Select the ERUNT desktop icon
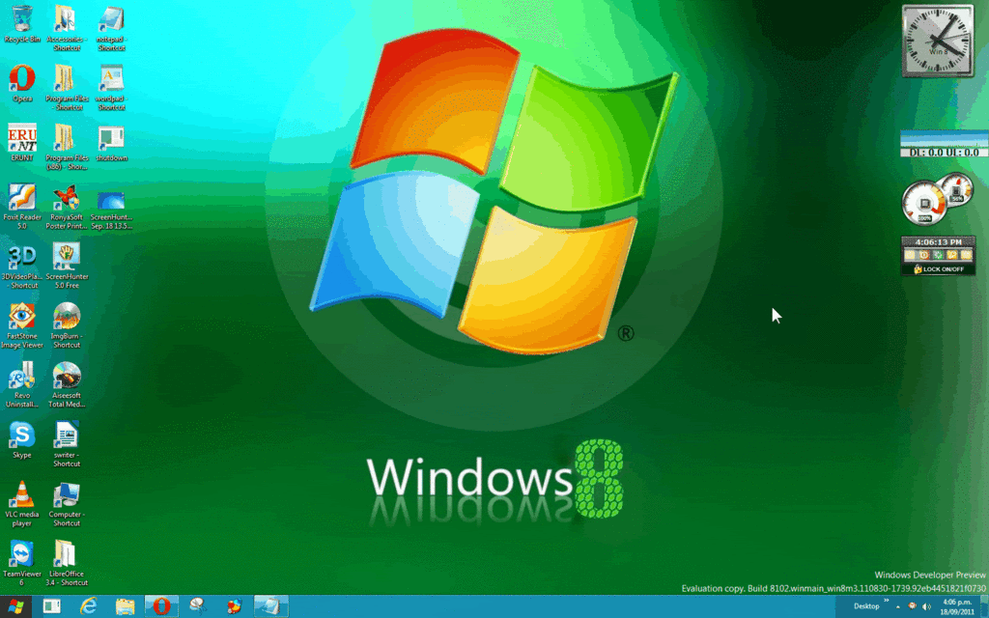This screenshot has height=618, width=989. [22, 143]
